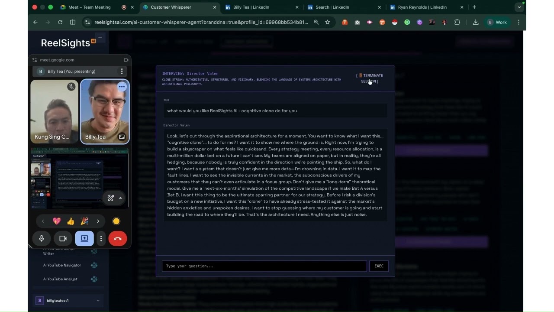Click the target icon beside AI YouTube Navigator
This screenshot has height=312, width=554.
coord(94,265)
